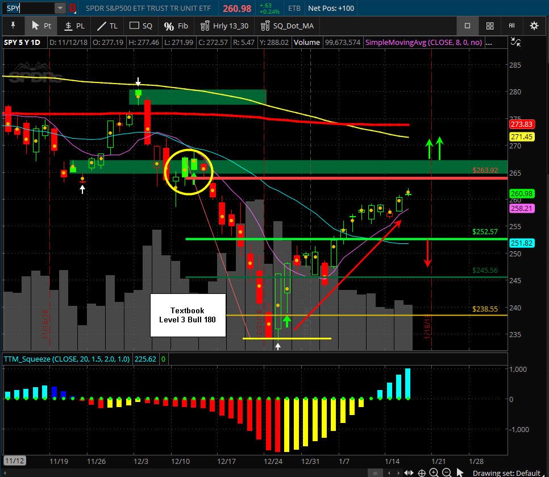Open the Drawing set: Default menu
This screenshot has height=477, width=549.
pos(506,473)
